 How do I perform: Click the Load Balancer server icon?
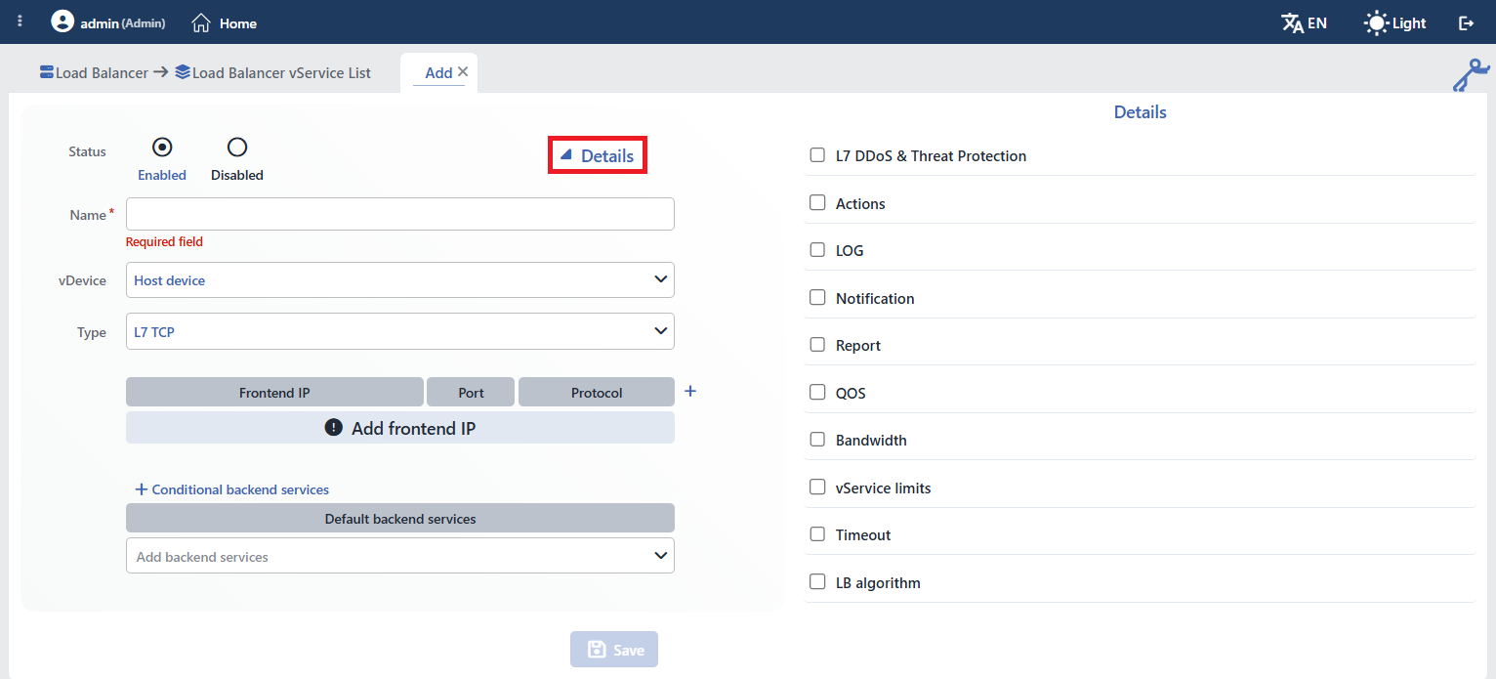coord(47,72)
